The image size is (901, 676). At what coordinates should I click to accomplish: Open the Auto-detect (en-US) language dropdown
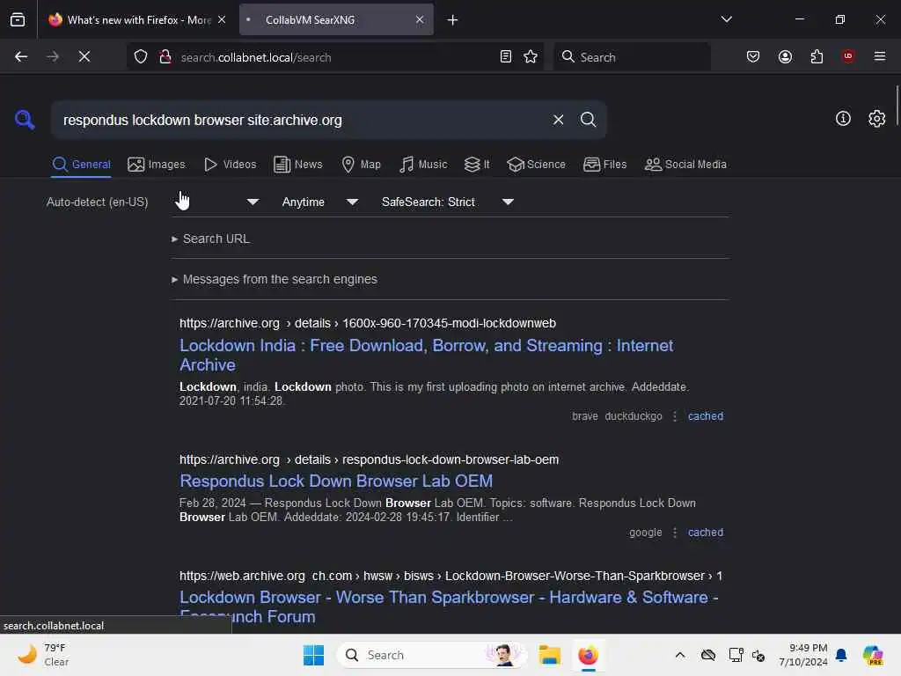click(x=153, y=202)
